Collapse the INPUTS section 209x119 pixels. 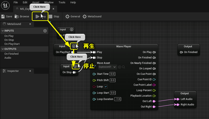pyautogui.click(x=3, y=31)
